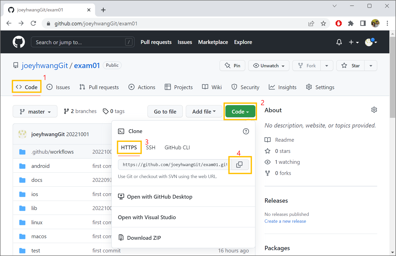Open the Projects tab
Viewport: 396px width, 256px height.
(x=179, y=87)
